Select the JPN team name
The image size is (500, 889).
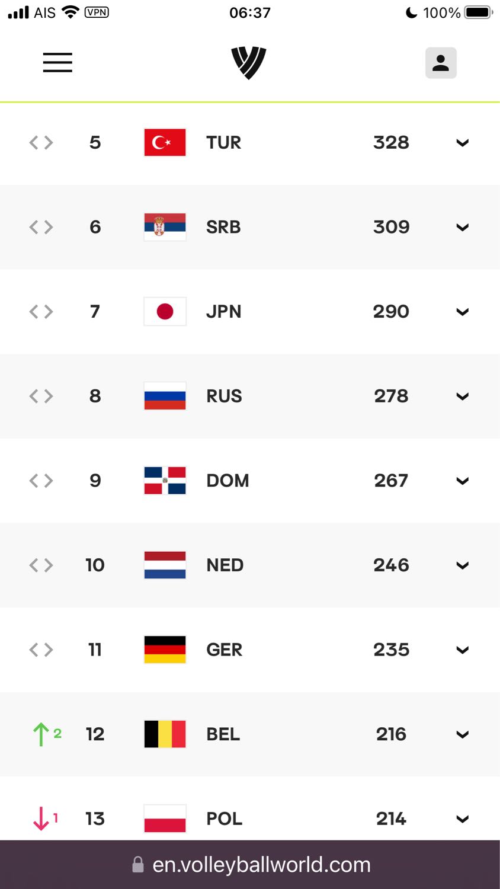tap(224, 312)
